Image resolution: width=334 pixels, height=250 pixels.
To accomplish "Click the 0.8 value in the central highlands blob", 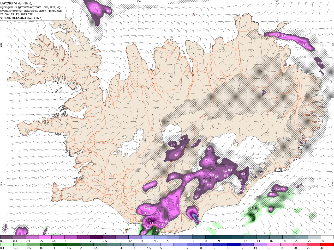I will click(207, 160).
